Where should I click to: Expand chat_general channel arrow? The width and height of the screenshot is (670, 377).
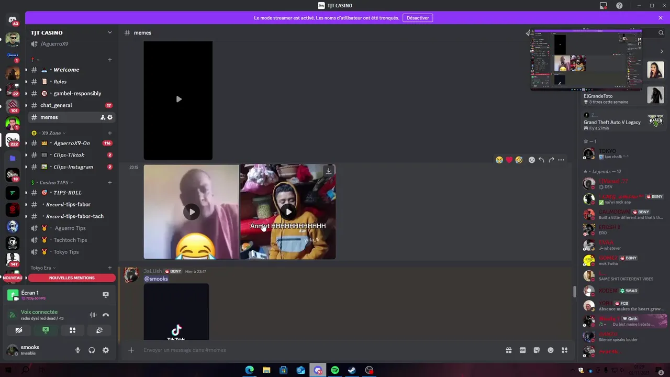pyautogui.click(x=26, y=105)
